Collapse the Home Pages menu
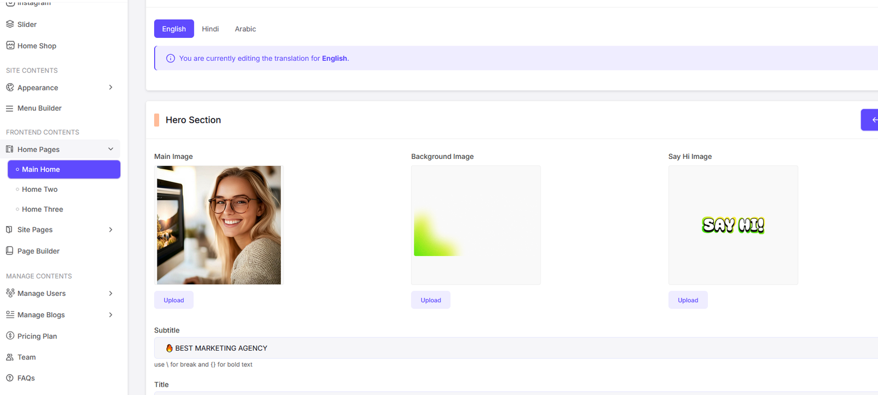The width and height of the screenshot is (878, 395). tap(111, 149)
